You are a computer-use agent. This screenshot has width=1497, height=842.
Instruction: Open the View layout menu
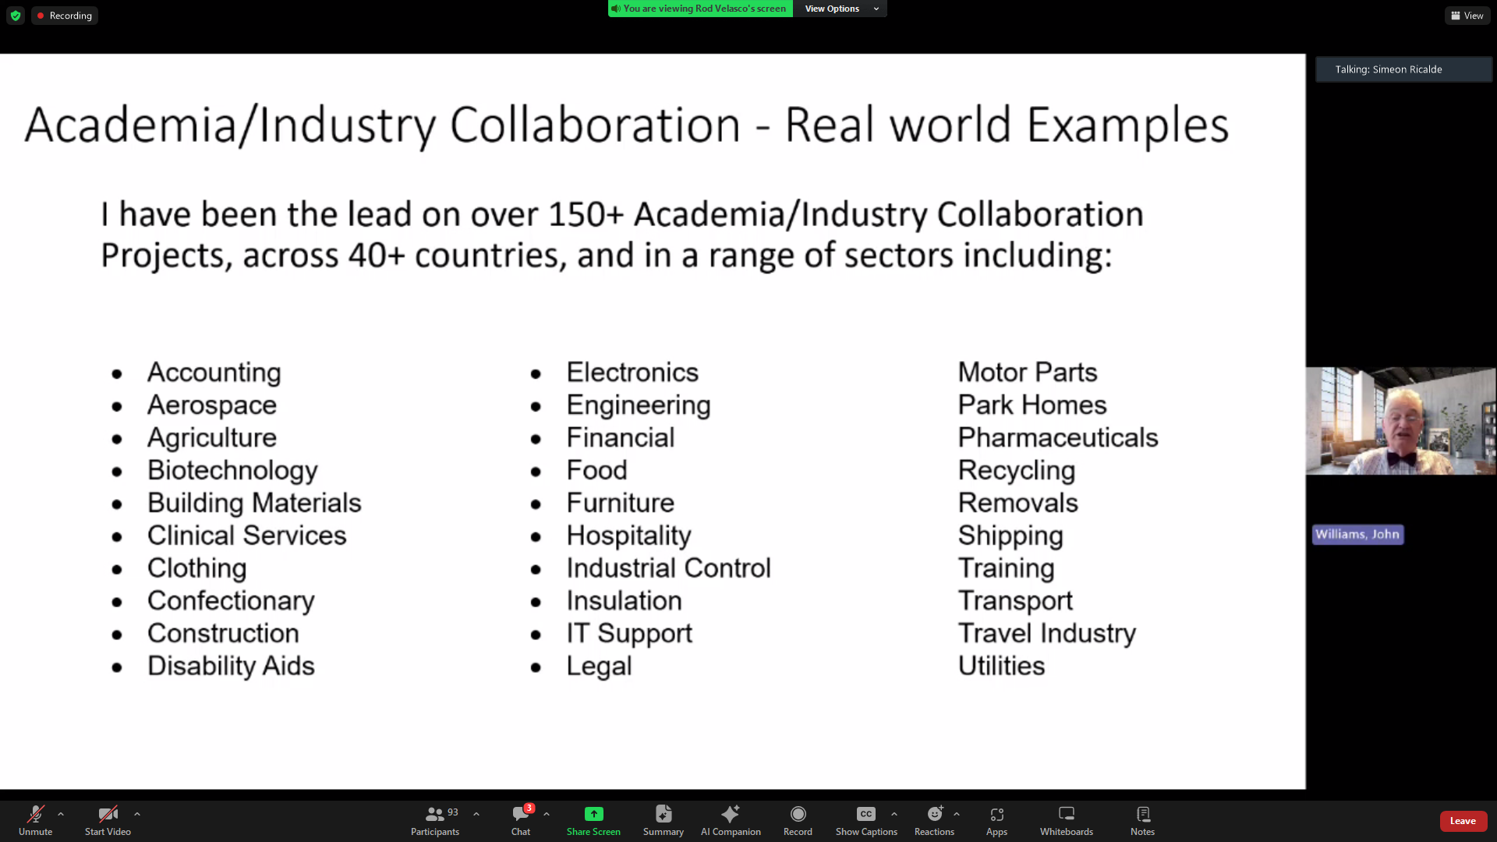(1467, 16)
